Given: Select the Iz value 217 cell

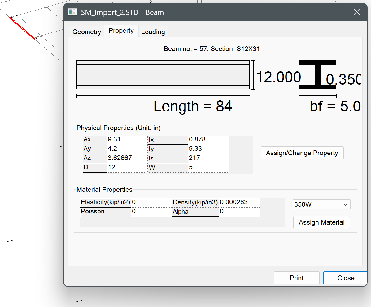Looking at the screenshot, I should 208,158.
